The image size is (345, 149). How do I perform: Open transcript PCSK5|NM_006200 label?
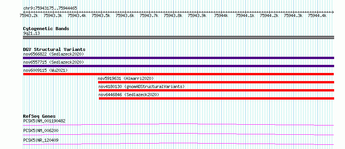41,130
